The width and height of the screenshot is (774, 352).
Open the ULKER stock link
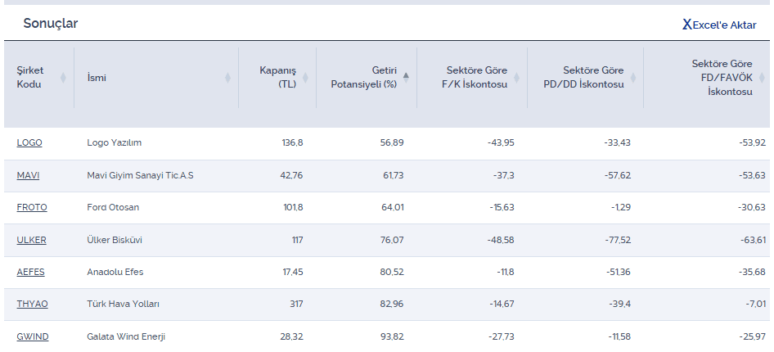click(x=31, y=240)
